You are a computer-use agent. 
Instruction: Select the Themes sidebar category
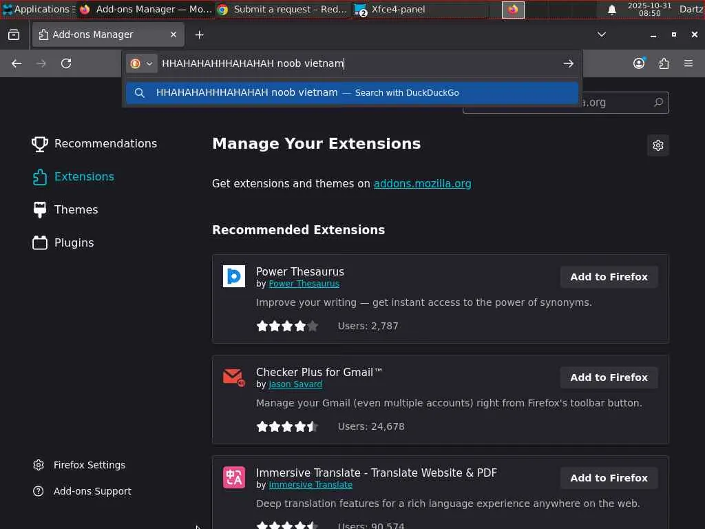(x=76, y=209)
